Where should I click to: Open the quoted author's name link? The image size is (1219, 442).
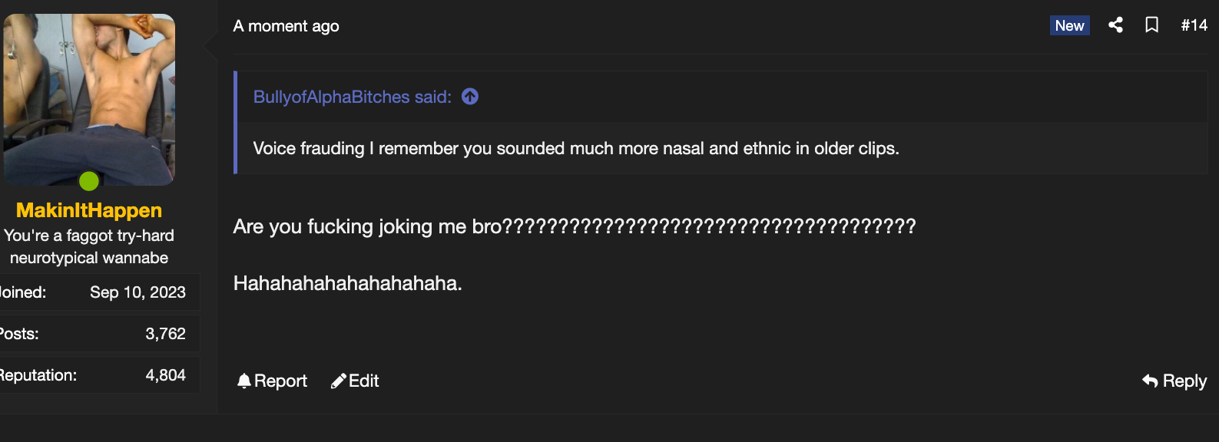click(x=353, y=97)
